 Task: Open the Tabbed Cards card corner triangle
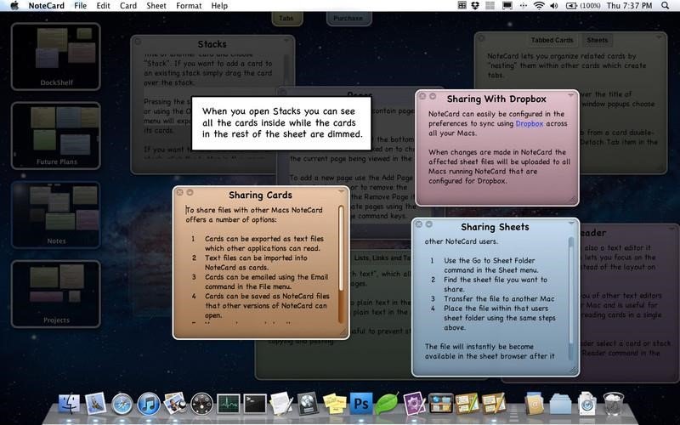tap(660, 37)
